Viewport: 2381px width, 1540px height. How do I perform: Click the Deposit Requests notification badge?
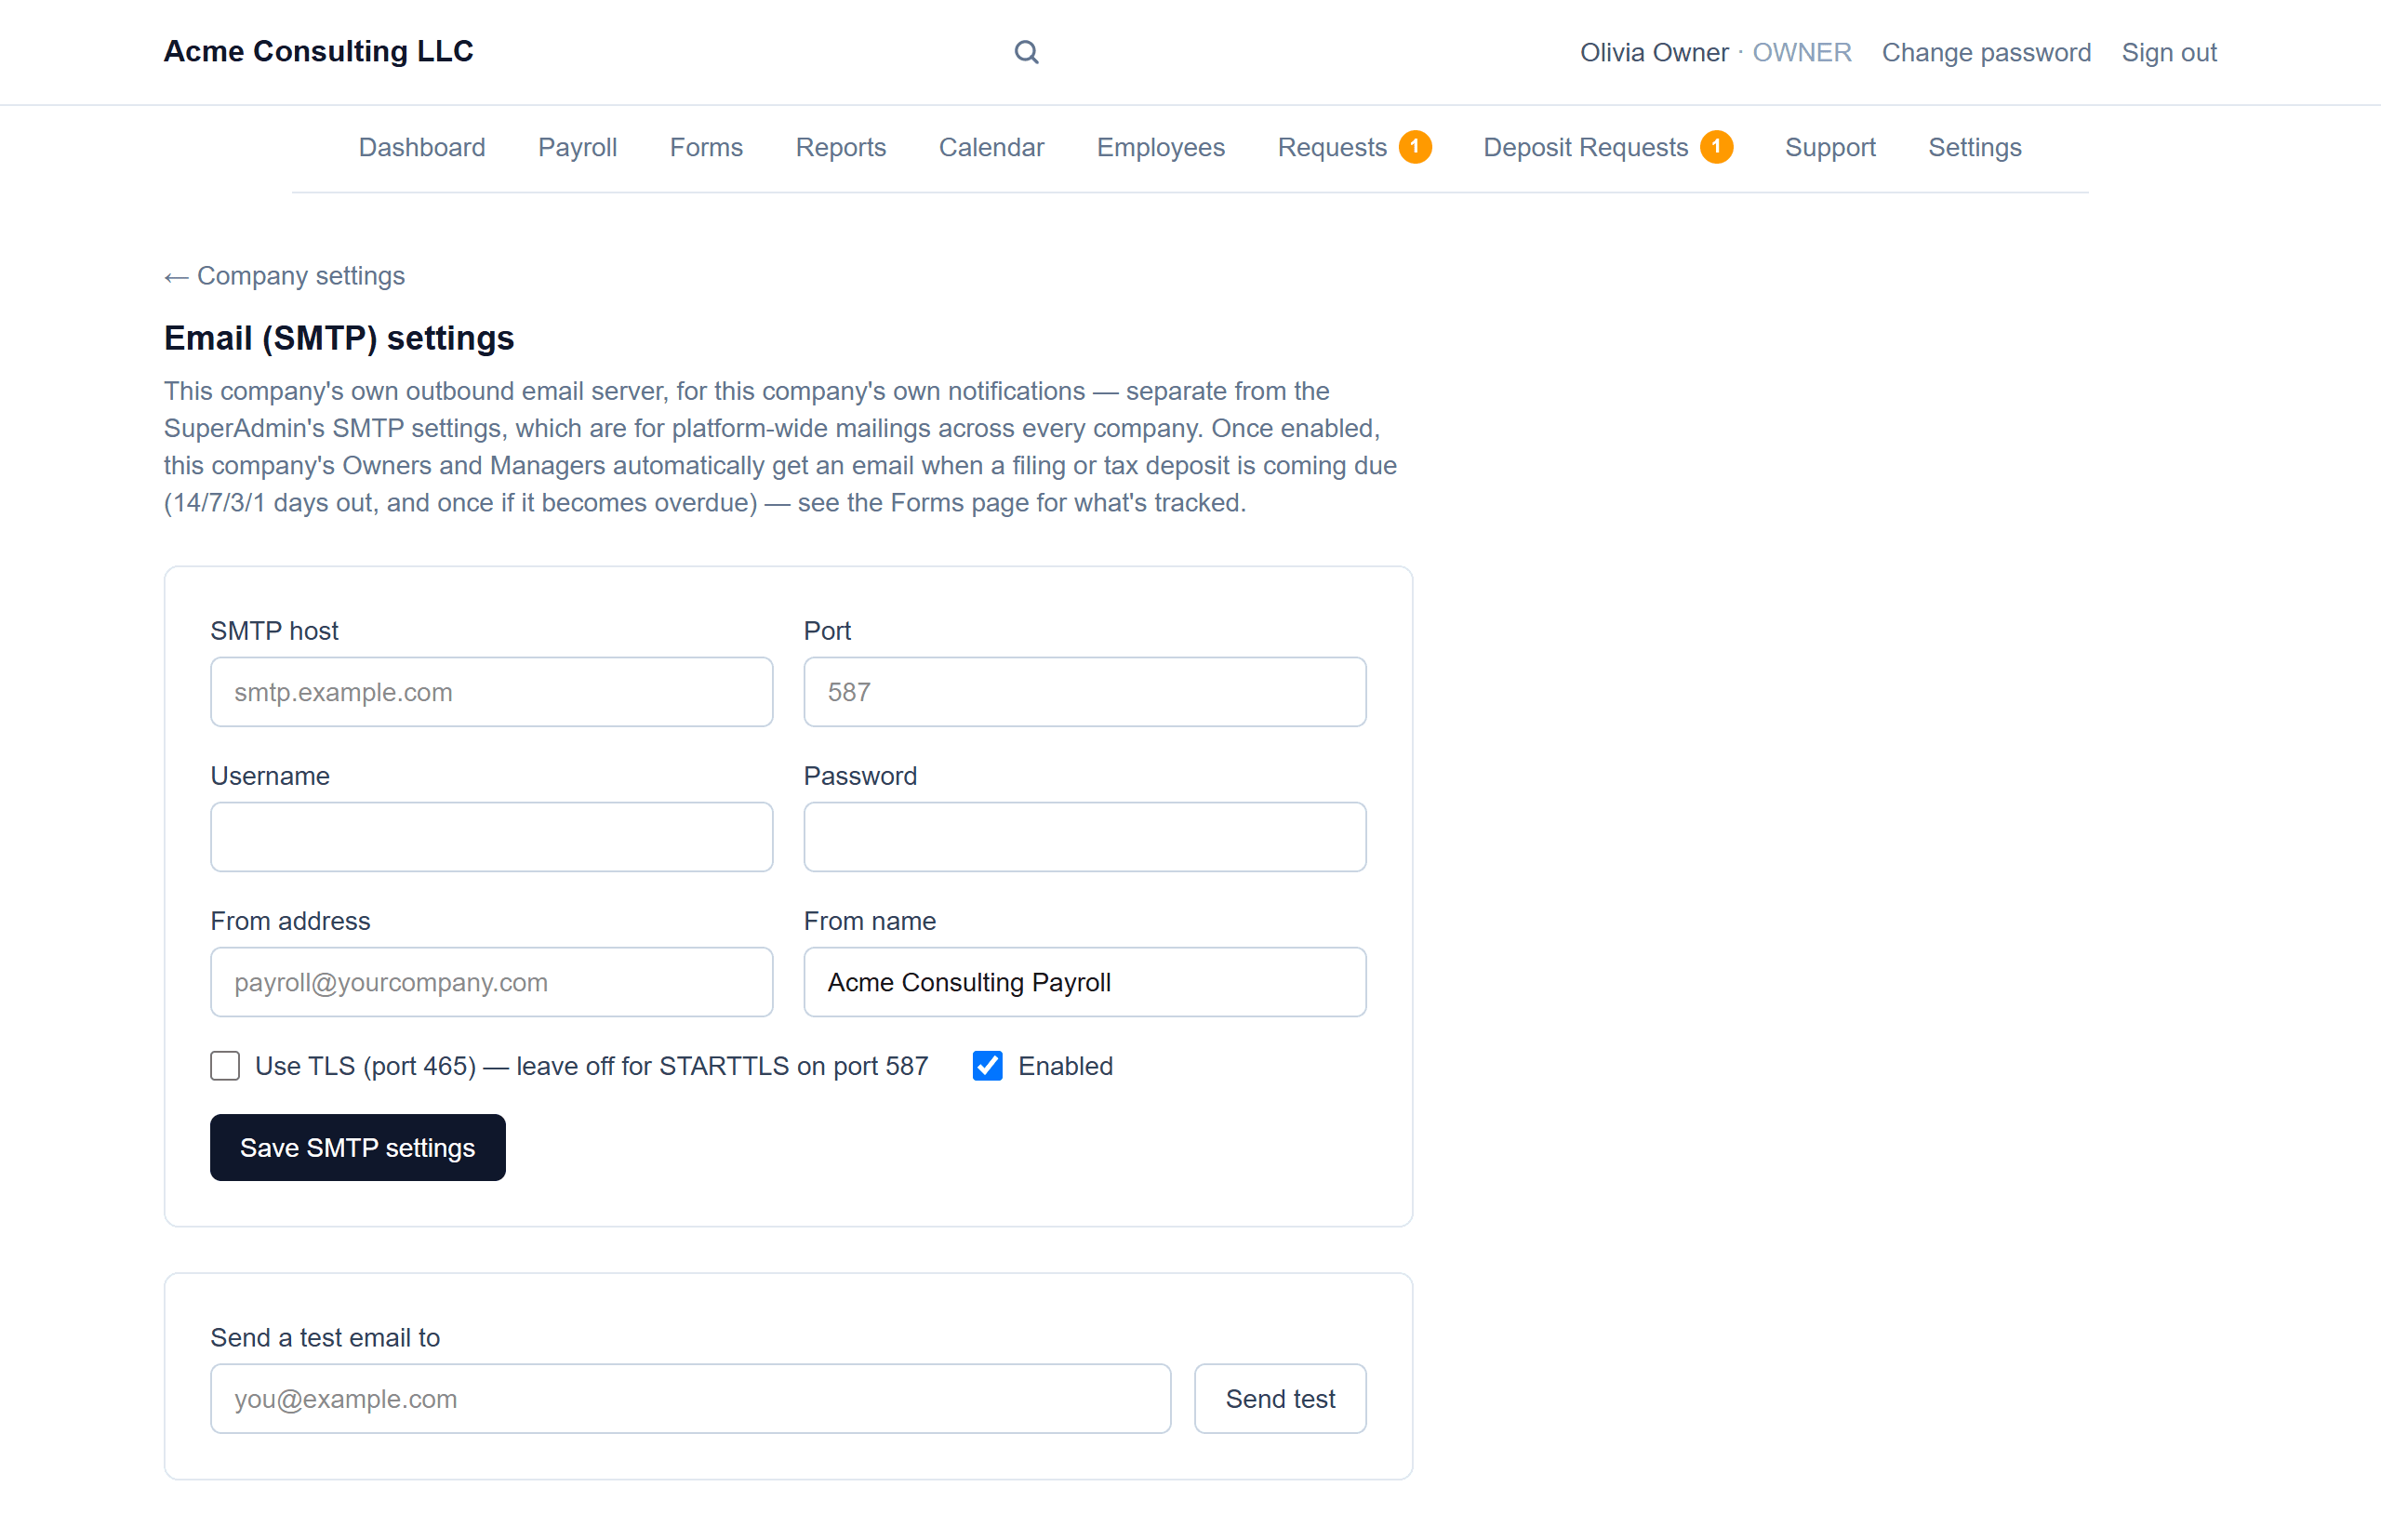(x=1716, y=147)
